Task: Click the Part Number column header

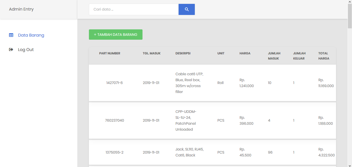Action: (x=110, y=53)
